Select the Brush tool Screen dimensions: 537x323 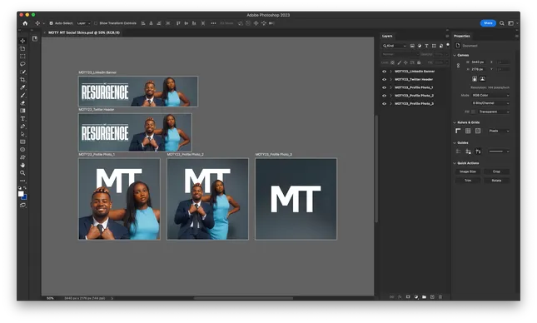pyautogui.click(x=22, y=95)
